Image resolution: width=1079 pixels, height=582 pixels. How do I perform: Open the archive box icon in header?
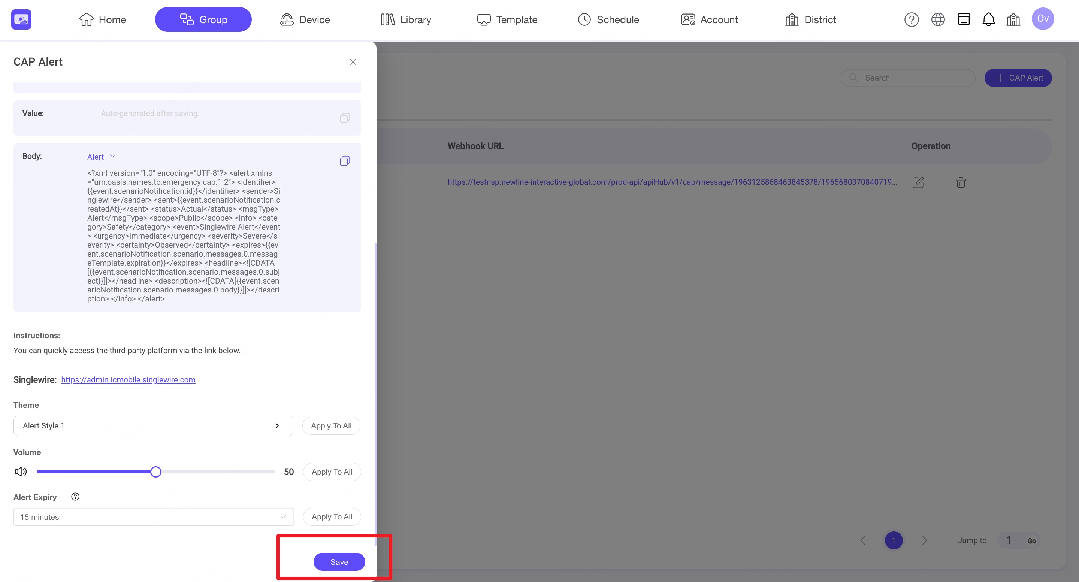(x=963, y=20)
